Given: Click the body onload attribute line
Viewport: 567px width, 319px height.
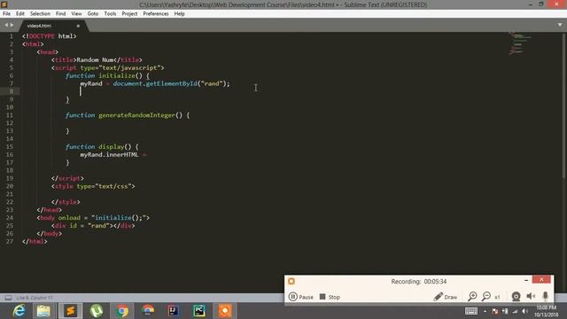Looking at the screenshot, I should (x=93, y=217).
